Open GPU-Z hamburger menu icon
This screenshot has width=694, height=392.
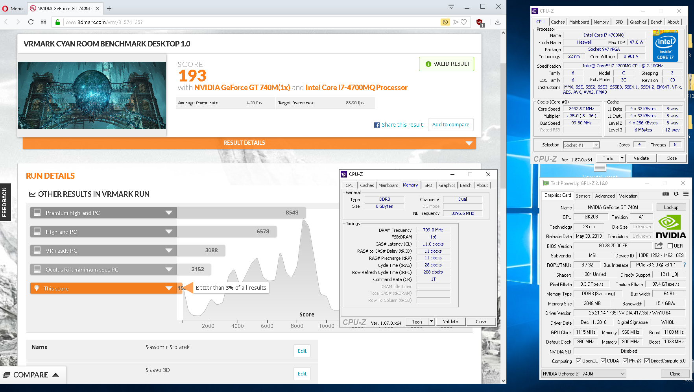pyautogui.click(x=686, y=194)
